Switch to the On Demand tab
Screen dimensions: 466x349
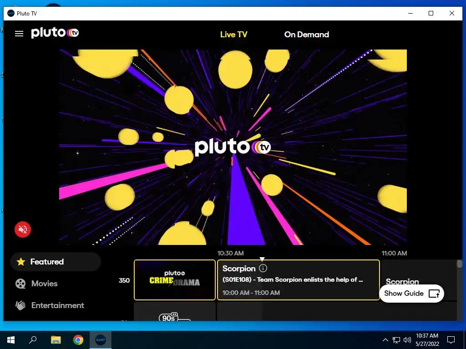point(306,35)
